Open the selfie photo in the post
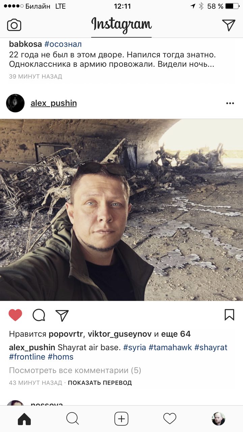 click(122, 210)
